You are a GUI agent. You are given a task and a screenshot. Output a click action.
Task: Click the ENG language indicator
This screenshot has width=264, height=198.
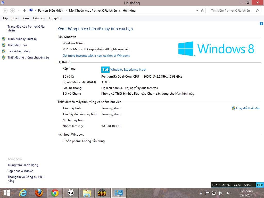click(228, 193)
